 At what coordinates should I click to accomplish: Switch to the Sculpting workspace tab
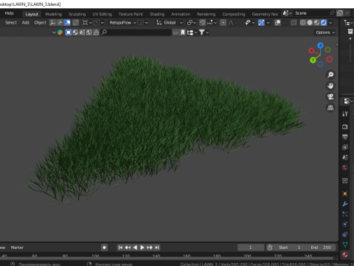pyautogui.click(x=77, y=14)
